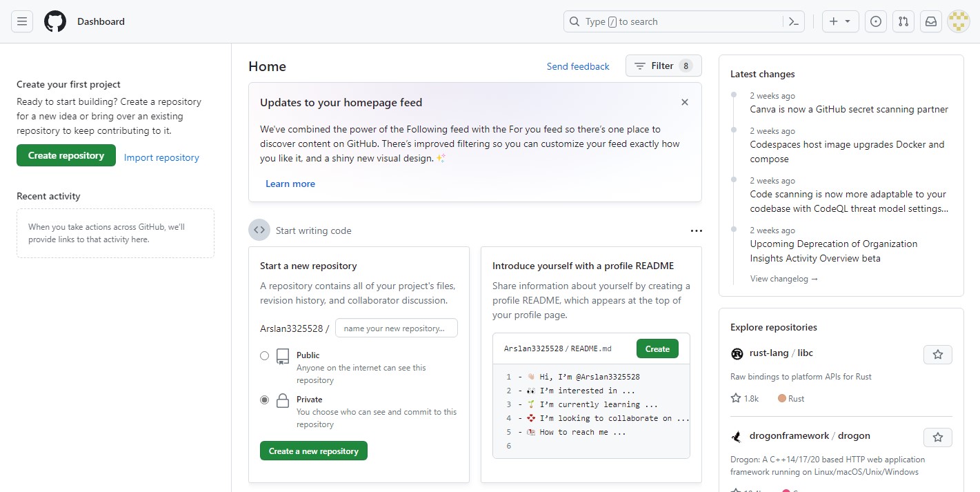Click the Create repository green button
Screen dimensions: 980x492
pos(66,155)
